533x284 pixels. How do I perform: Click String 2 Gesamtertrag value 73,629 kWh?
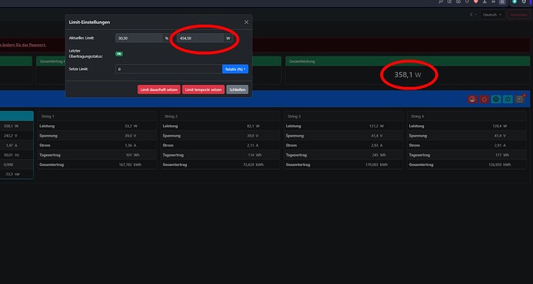tap(253, 164)
